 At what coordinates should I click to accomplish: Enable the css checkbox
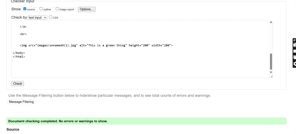pos(51,17)
